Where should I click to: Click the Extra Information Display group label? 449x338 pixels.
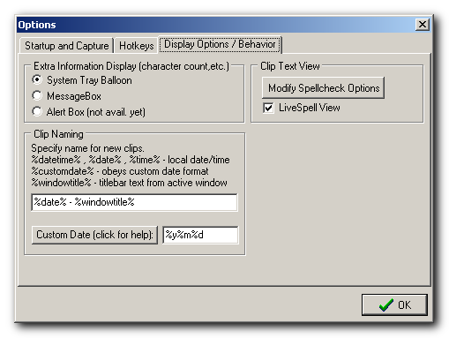point(131,66)
